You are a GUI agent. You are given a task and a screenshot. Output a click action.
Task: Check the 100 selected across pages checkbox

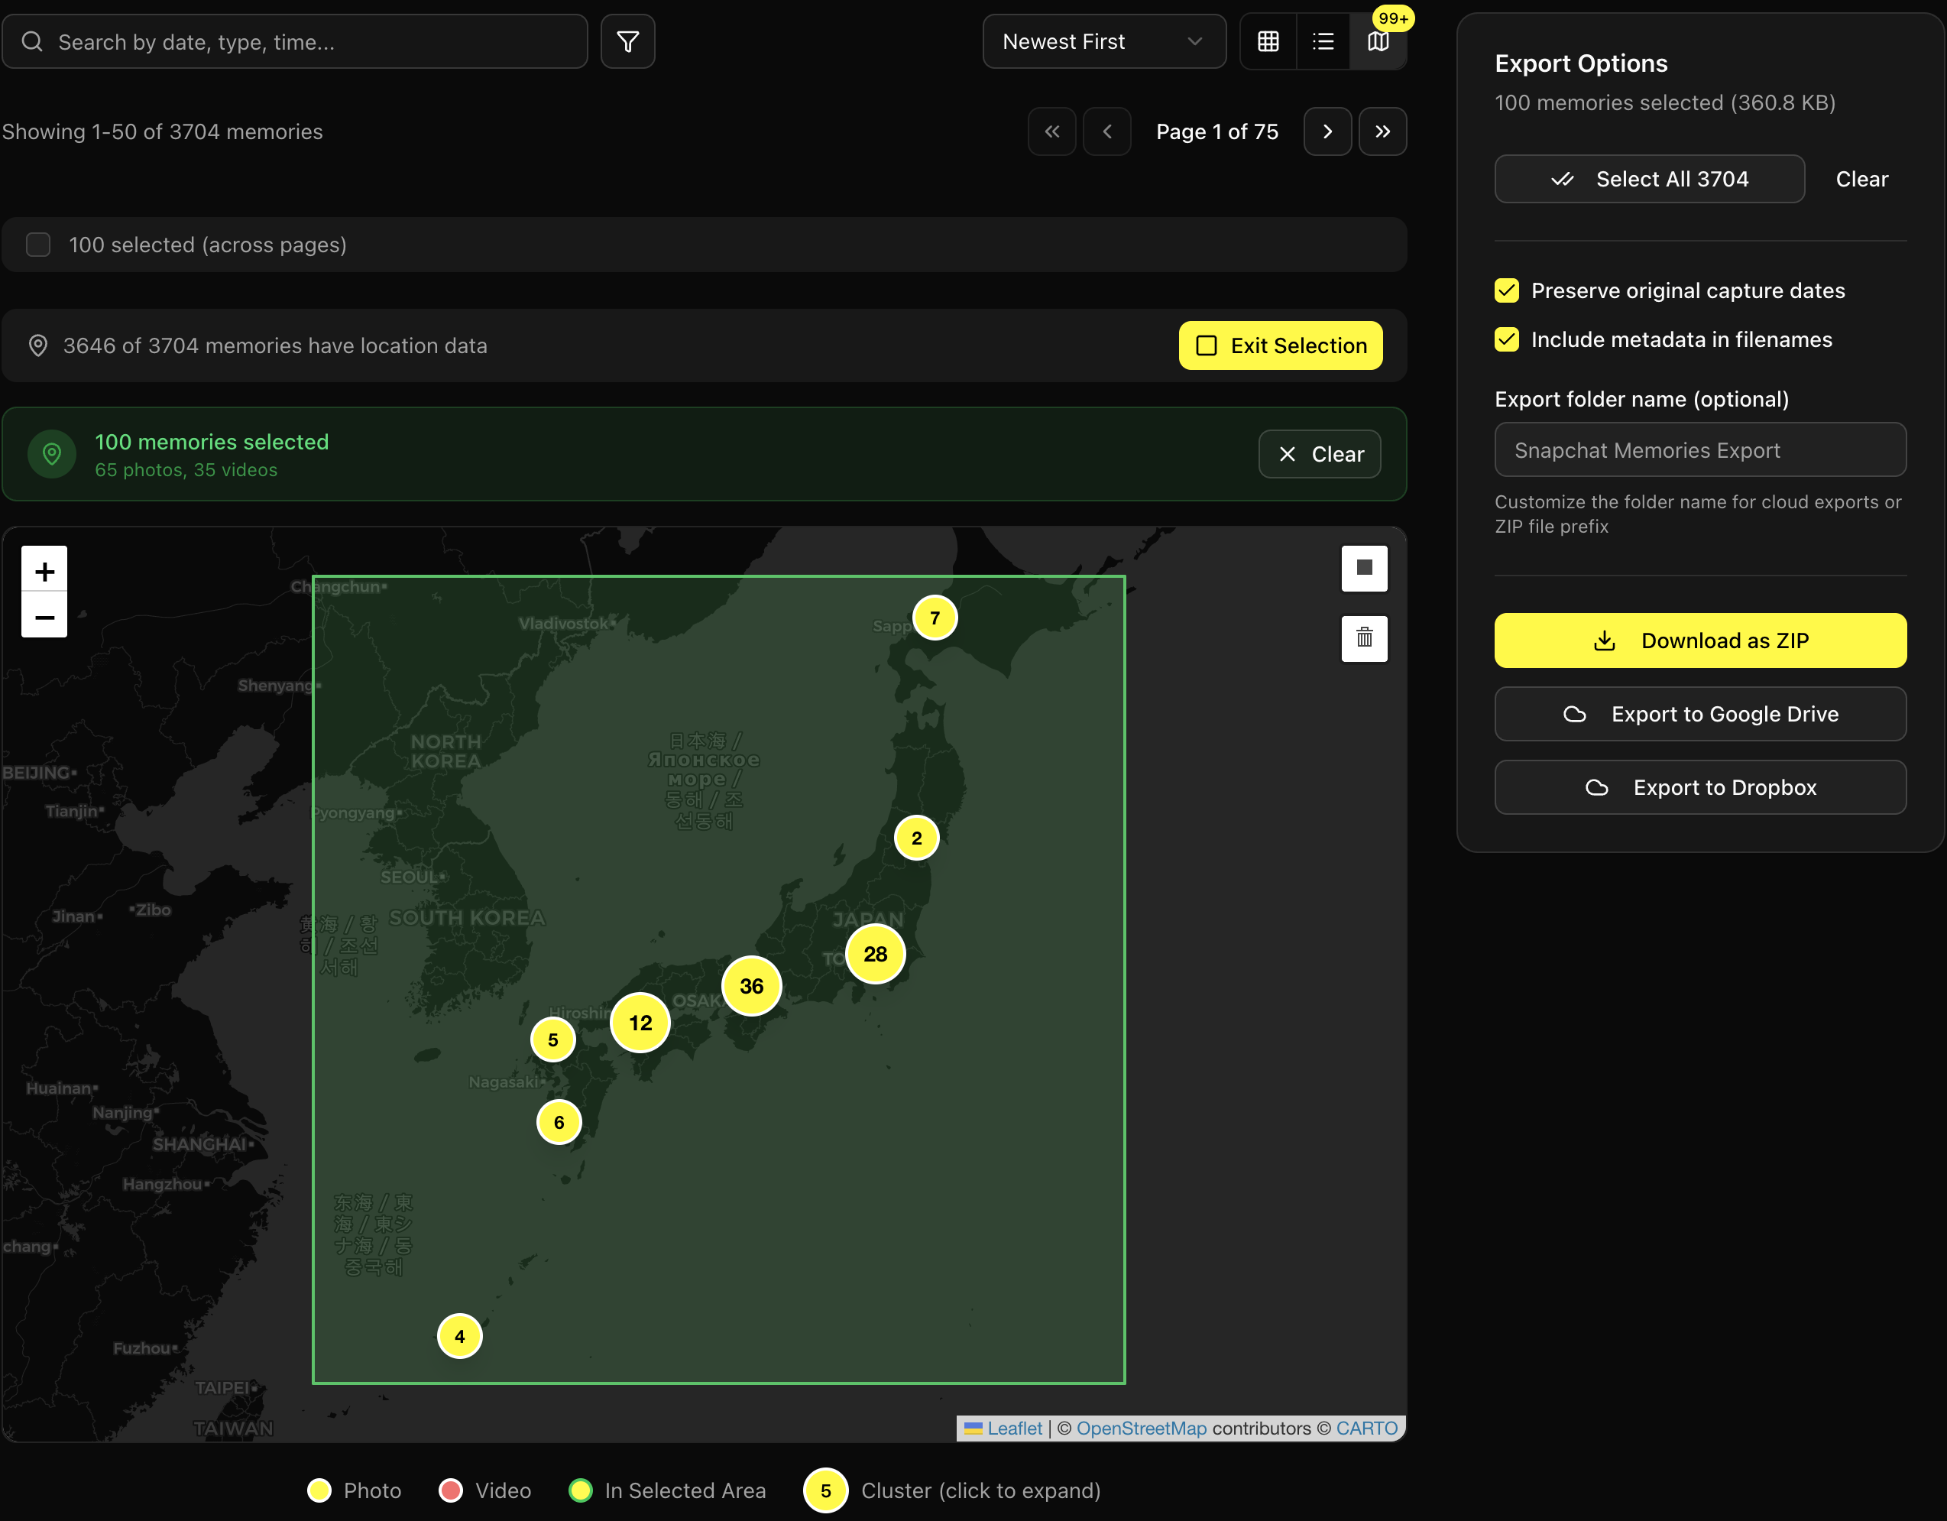coord(38,245)
